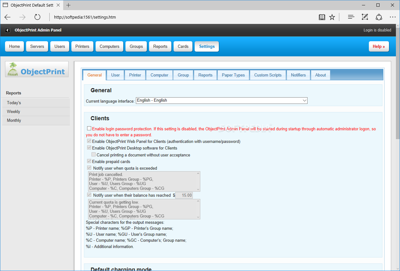Reload the page with Refresh icon
Image resolution: width=400 pixels, height=271 pixels.
(37, 17)
